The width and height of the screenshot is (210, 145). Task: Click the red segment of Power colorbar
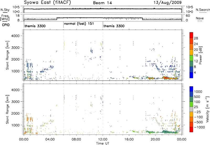tap(191, 35)
